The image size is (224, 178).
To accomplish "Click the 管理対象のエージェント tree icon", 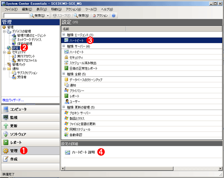I will (14, 35).
